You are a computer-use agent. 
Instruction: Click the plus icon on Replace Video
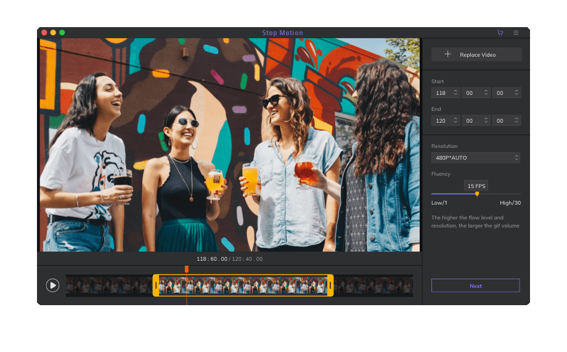(448, 54)
